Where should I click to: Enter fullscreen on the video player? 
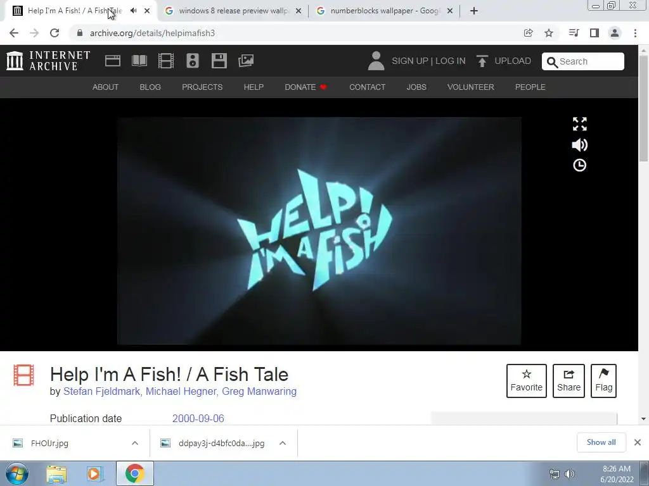point(579,124)
